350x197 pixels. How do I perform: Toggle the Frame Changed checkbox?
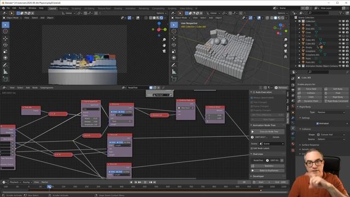point(252,106)
